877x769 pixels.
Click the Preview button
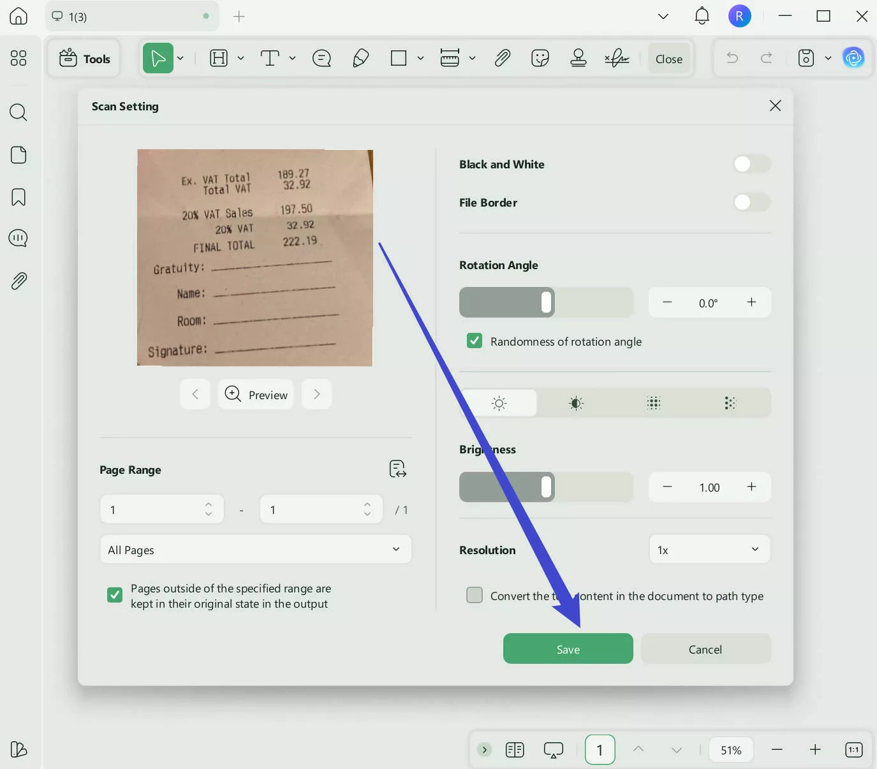[x=256, y=395]
